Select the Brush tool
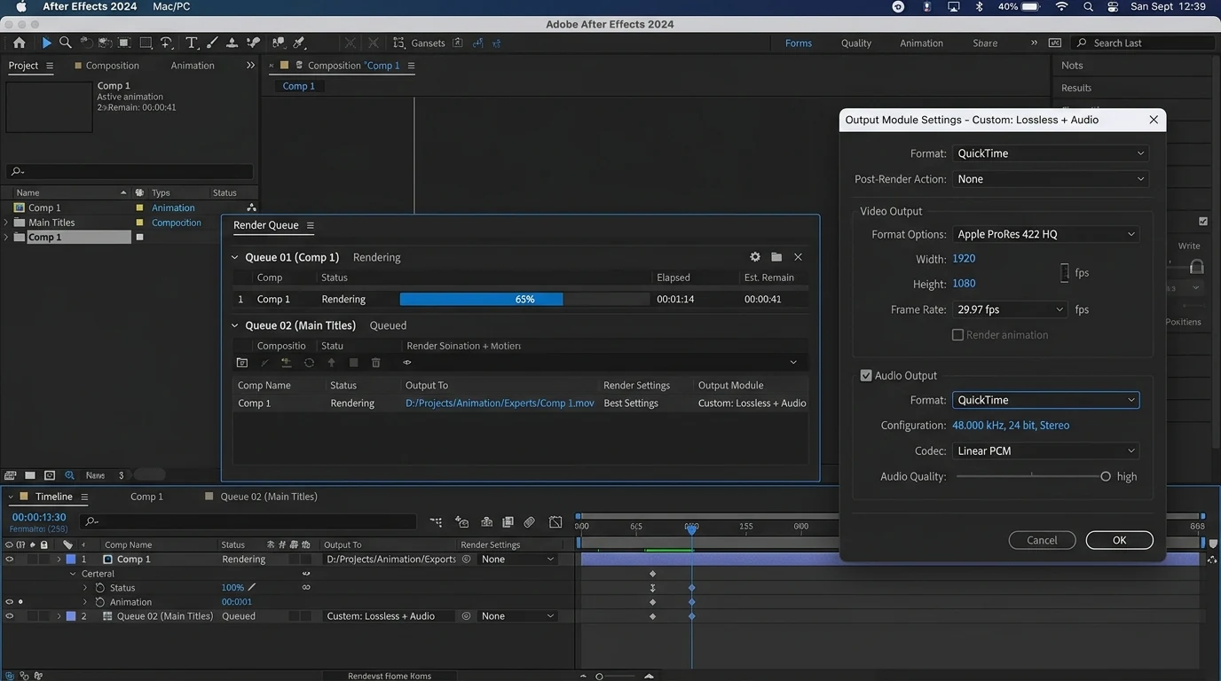The height and width of the screenshot is (681, 1221). click(211, 43)
